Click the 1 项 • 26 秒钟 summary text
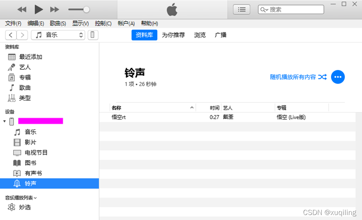Image resolution: width=362 pixels, height=220 pixels. point(141,84)
